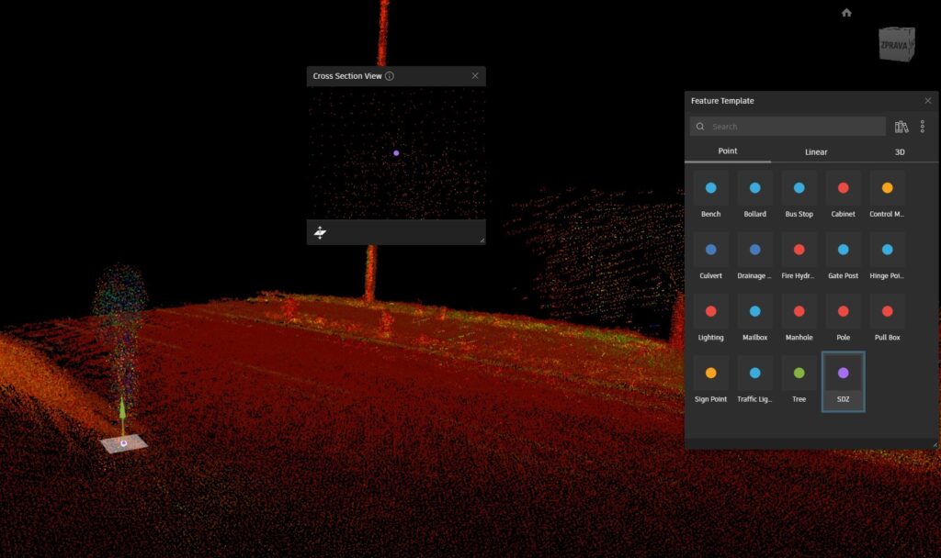Switch to the 3D tab
941x558 pixels.
[x=900, y=152]
